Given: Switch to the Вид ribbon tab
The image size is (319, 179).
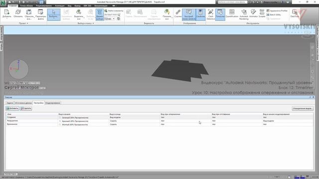Looking at the screenshot, I should [69, 5].
